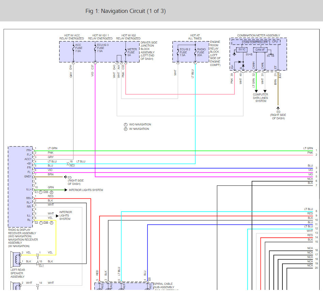This screenshot has height=295, width=323.
Task: Click the FL+ pin label
Action: (29, 155)
